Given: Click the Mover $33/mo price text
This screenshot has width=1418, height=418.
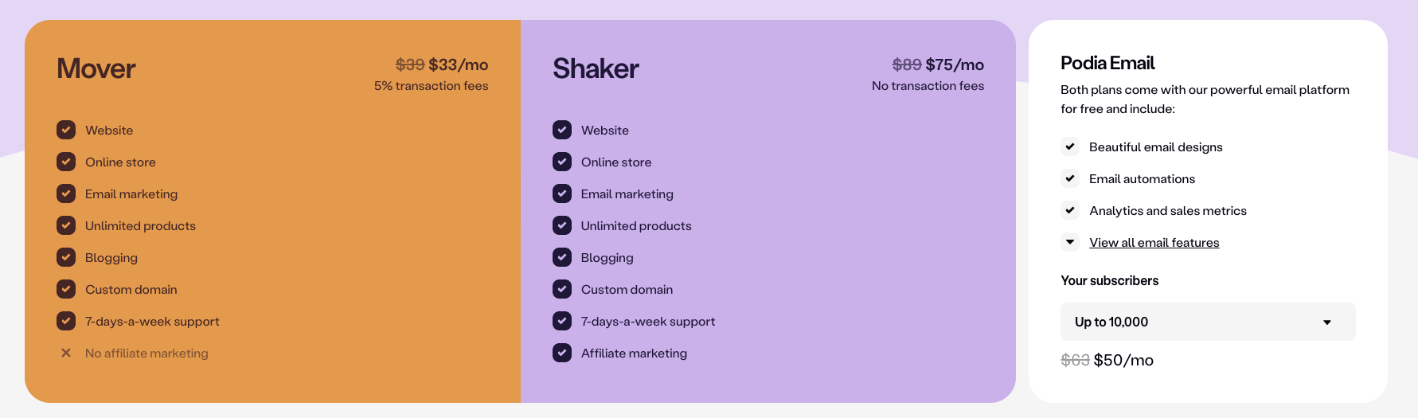Looking at the screenshot, I should pos(459,64).
